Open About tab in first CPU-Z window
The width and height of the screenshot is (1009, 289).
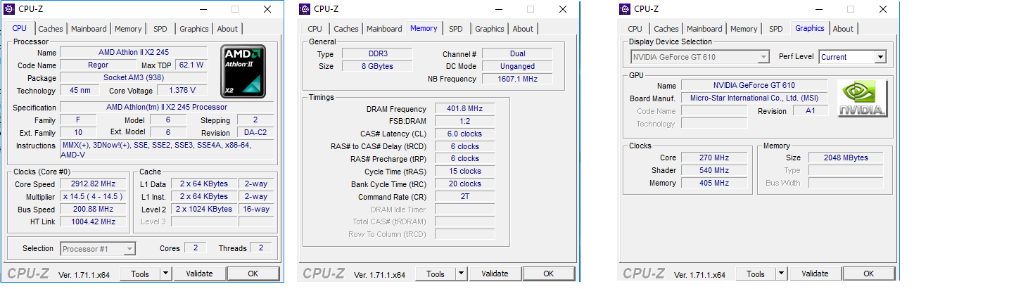click(227, 29)
